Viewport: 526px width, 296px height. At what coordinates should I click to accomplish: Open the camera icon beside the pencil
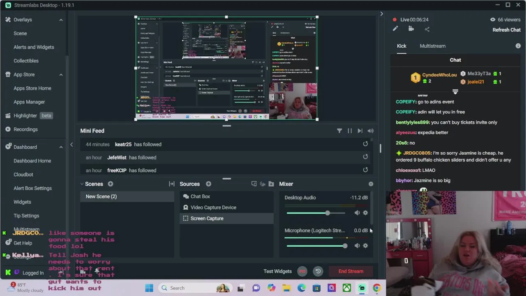[x=411, y=29]
